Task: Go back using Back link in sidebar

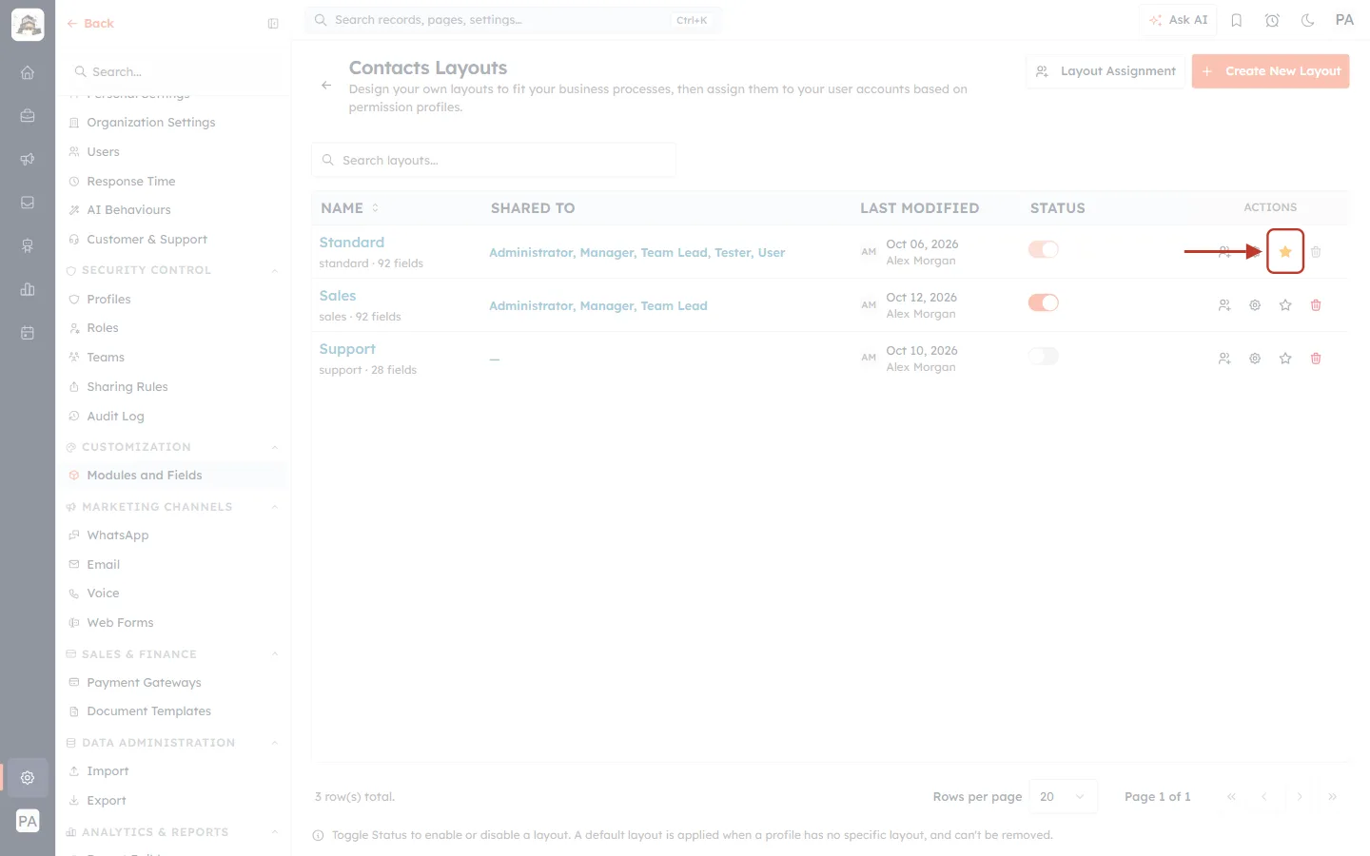Action: coord(90,24)
